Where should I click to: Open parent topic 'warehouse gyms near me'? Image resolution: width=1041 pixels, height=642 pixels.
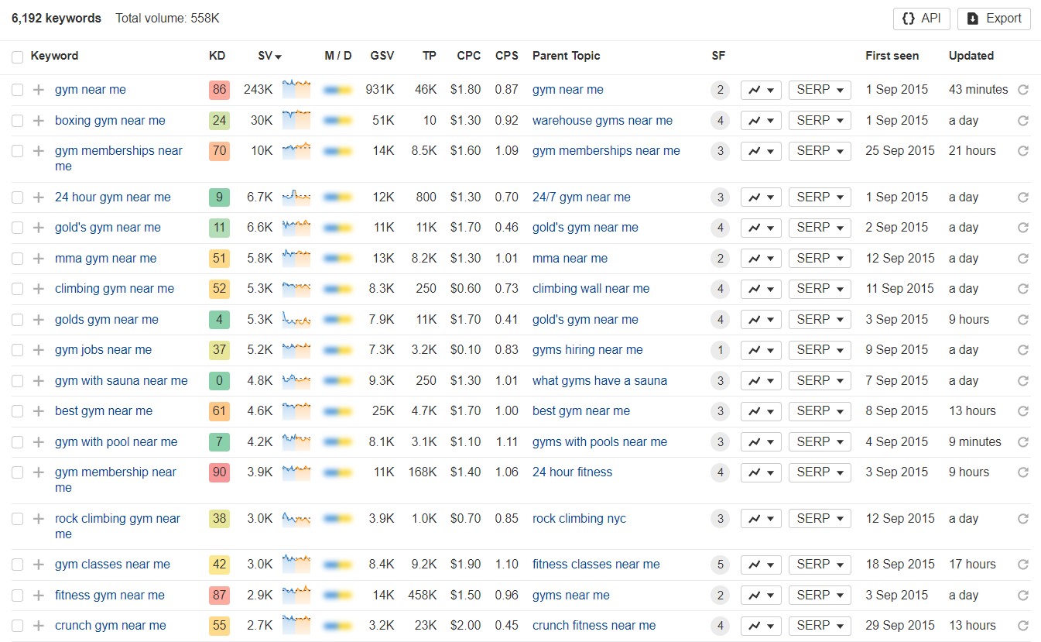click(602, 121)
